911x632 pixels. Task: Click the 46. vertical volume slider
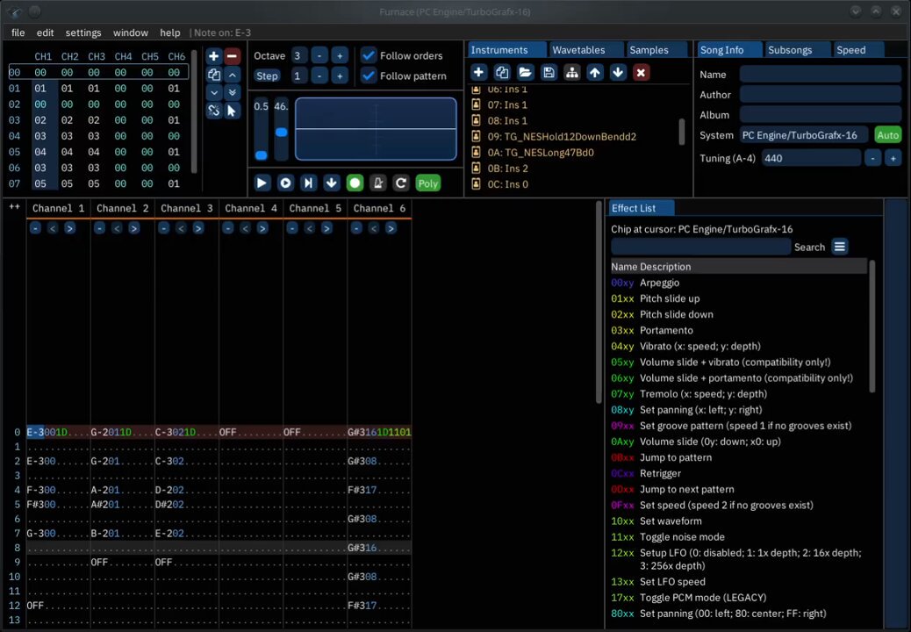tap(281, 129)
